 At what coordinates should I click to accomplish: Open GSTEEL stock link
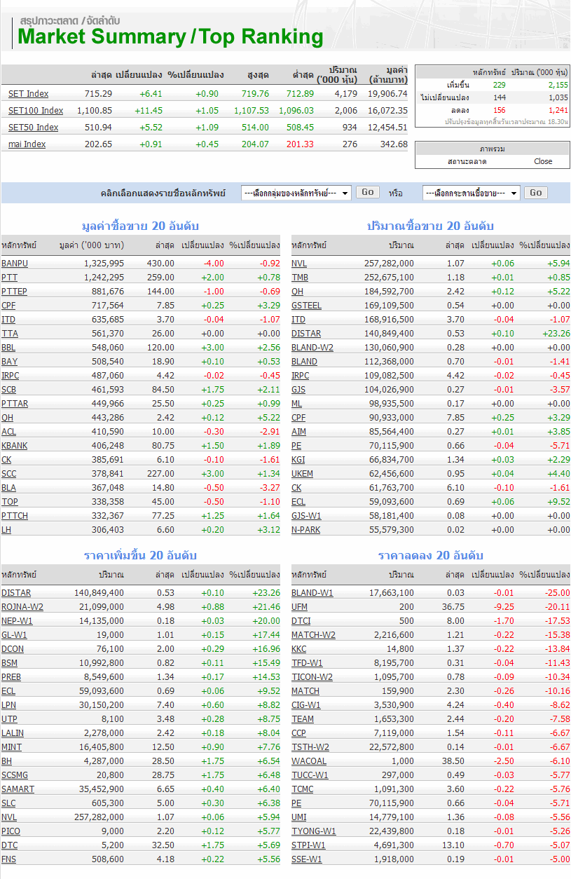(x=306, y=306)
